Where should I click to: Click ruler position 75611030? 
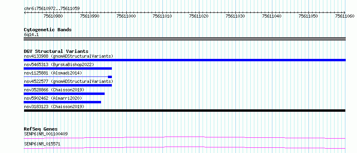[x=235, y=16]
